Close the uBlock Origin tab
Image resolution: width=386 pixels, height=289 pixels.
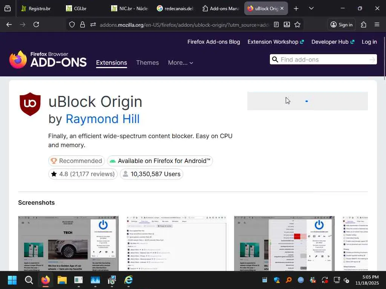click(282, 8)
